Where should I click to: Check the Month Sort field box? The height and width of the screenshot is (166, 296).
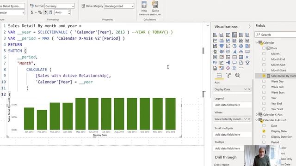click(264, 65)
